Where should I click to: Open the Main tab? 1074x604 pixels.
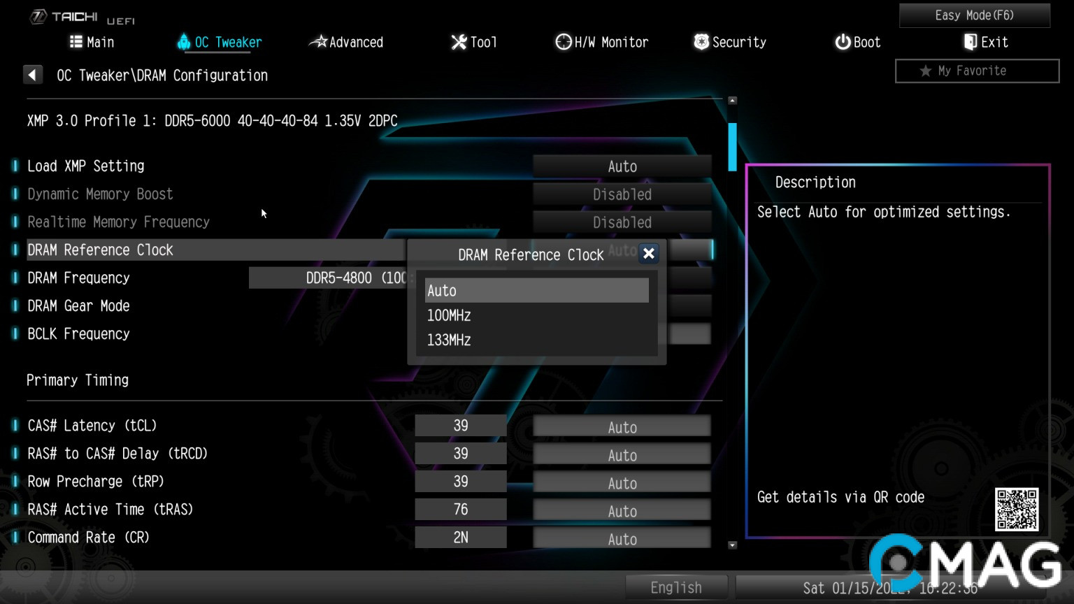tap(92, 42)
